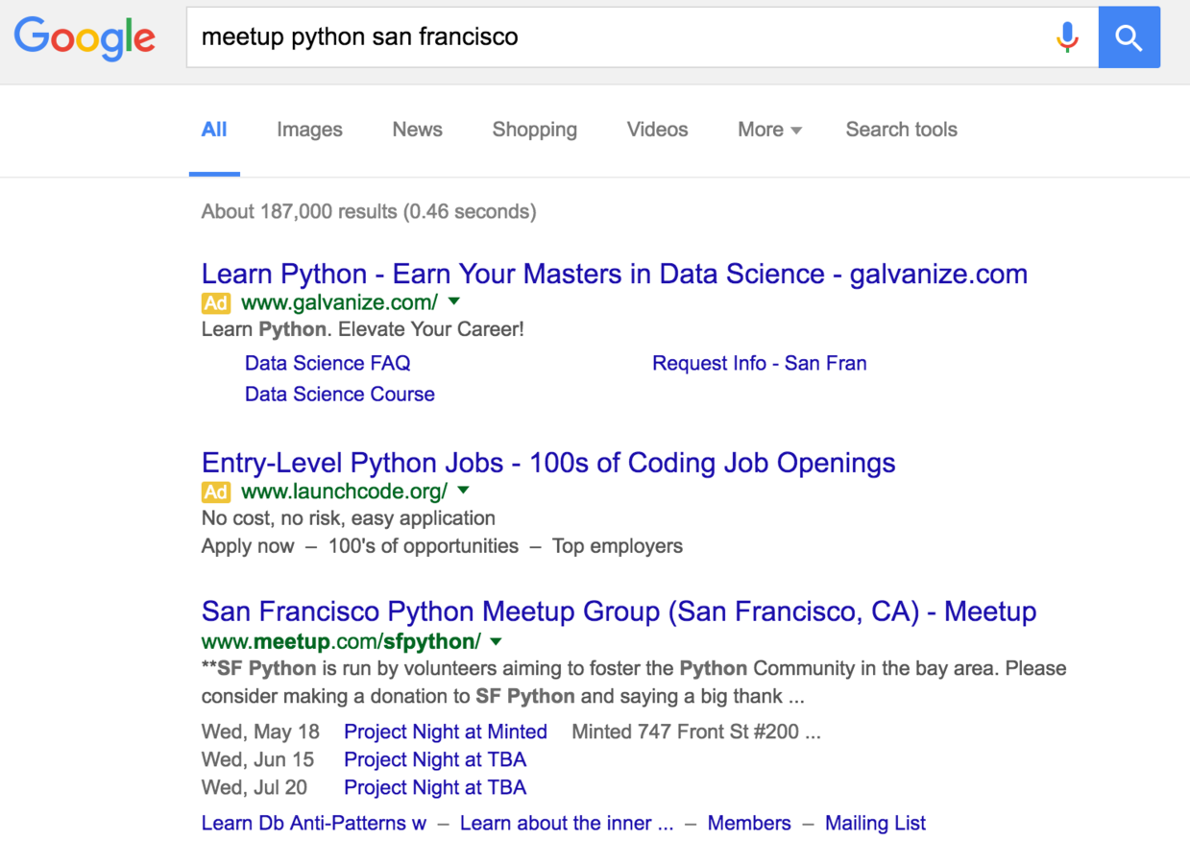Click 'Learn Python. Elevate Your Career!' text
Viewport: 1190px width, 864px height.
point(363,329)
